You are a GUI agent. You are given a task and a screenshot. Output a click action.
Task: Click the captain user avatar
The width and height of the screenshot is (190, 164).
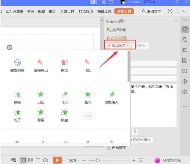coord(122,2)
